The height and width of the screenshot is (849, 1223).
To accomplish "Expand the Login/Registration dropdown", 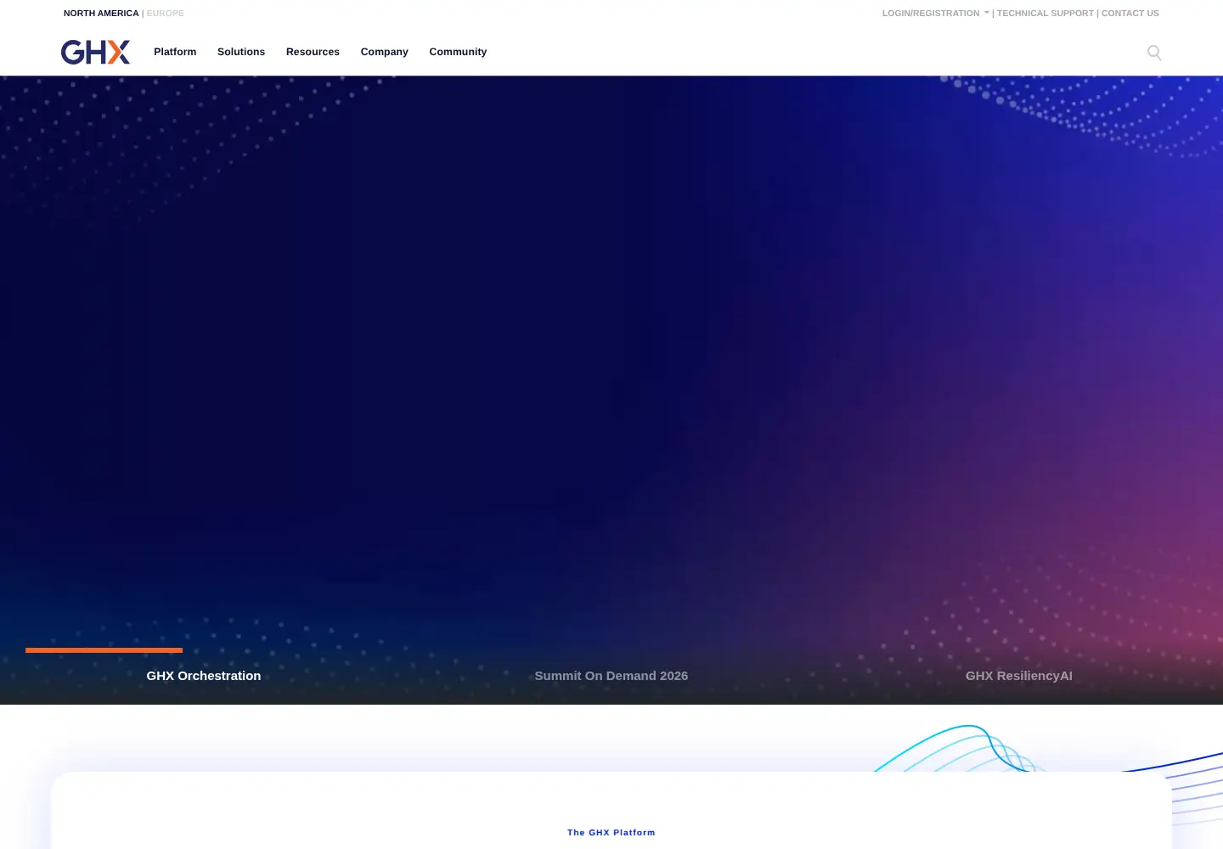I will point(935,14).
